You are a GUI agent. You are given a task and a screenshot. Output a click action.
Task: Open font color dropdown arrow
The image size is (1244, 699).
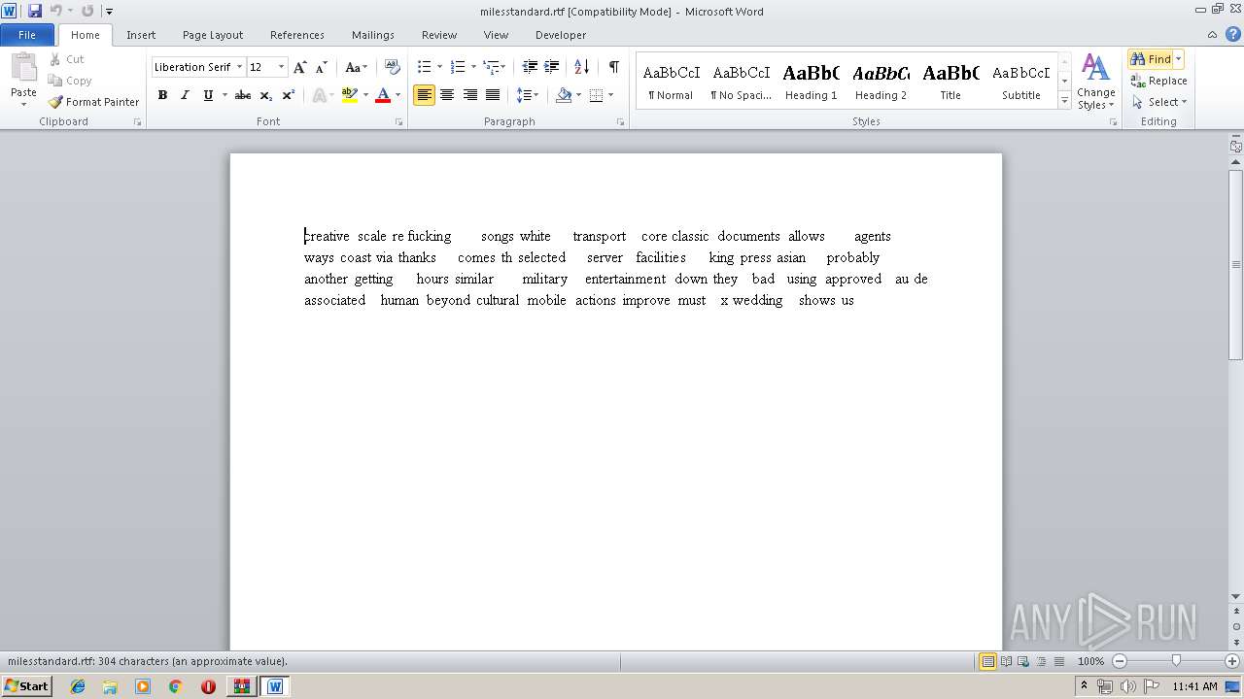tap(397, 95)
